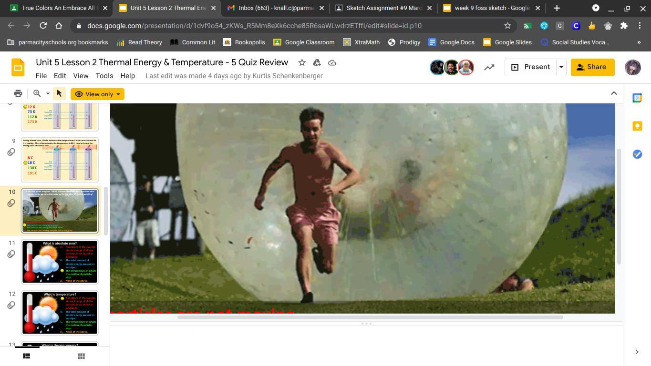
Task: Open the Move to Drive folder icon
Action: point(317,62)
